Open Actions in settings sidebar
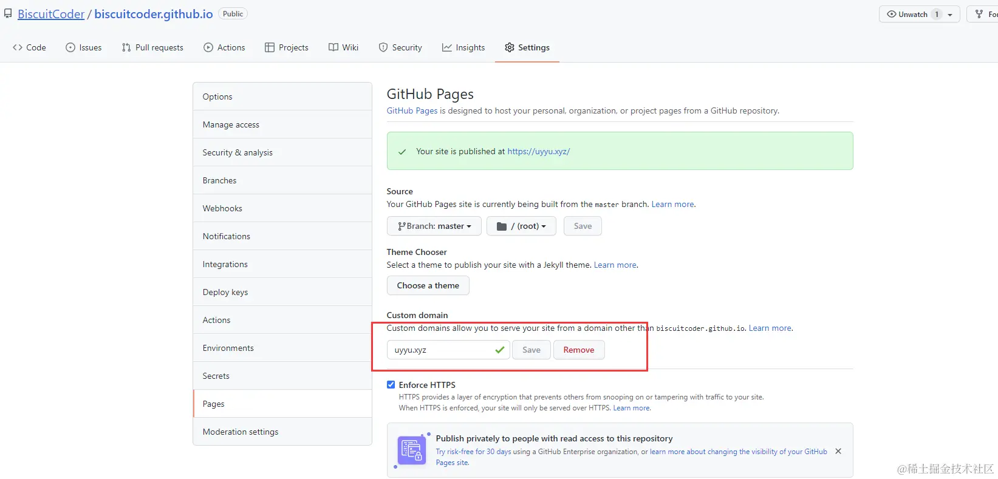Viewport: 998px width, 479px height. (x=282, y=320)
